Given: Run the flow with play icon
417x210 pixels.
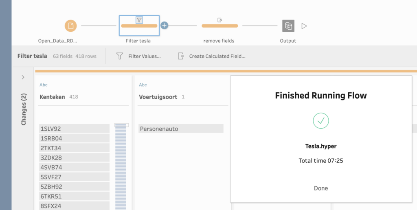Looking at the screenshot, I should tap(304, 26).
